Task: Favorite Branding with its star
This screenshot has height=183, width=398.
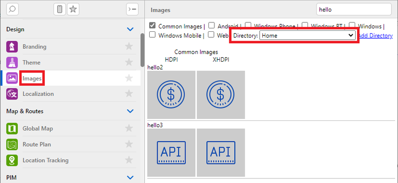Action: point(129,46)
